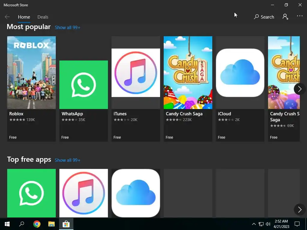Open the Roblox cover image
Viewport: 307px width, 230px height.
pos(31,72)
